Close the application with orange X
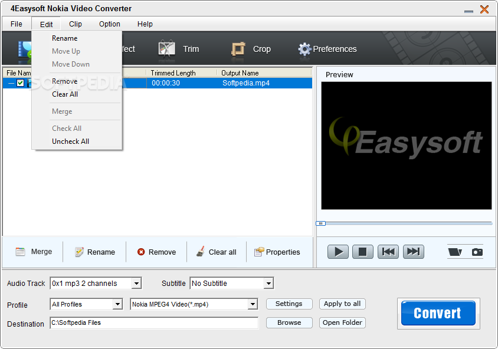 pos(484,9)
